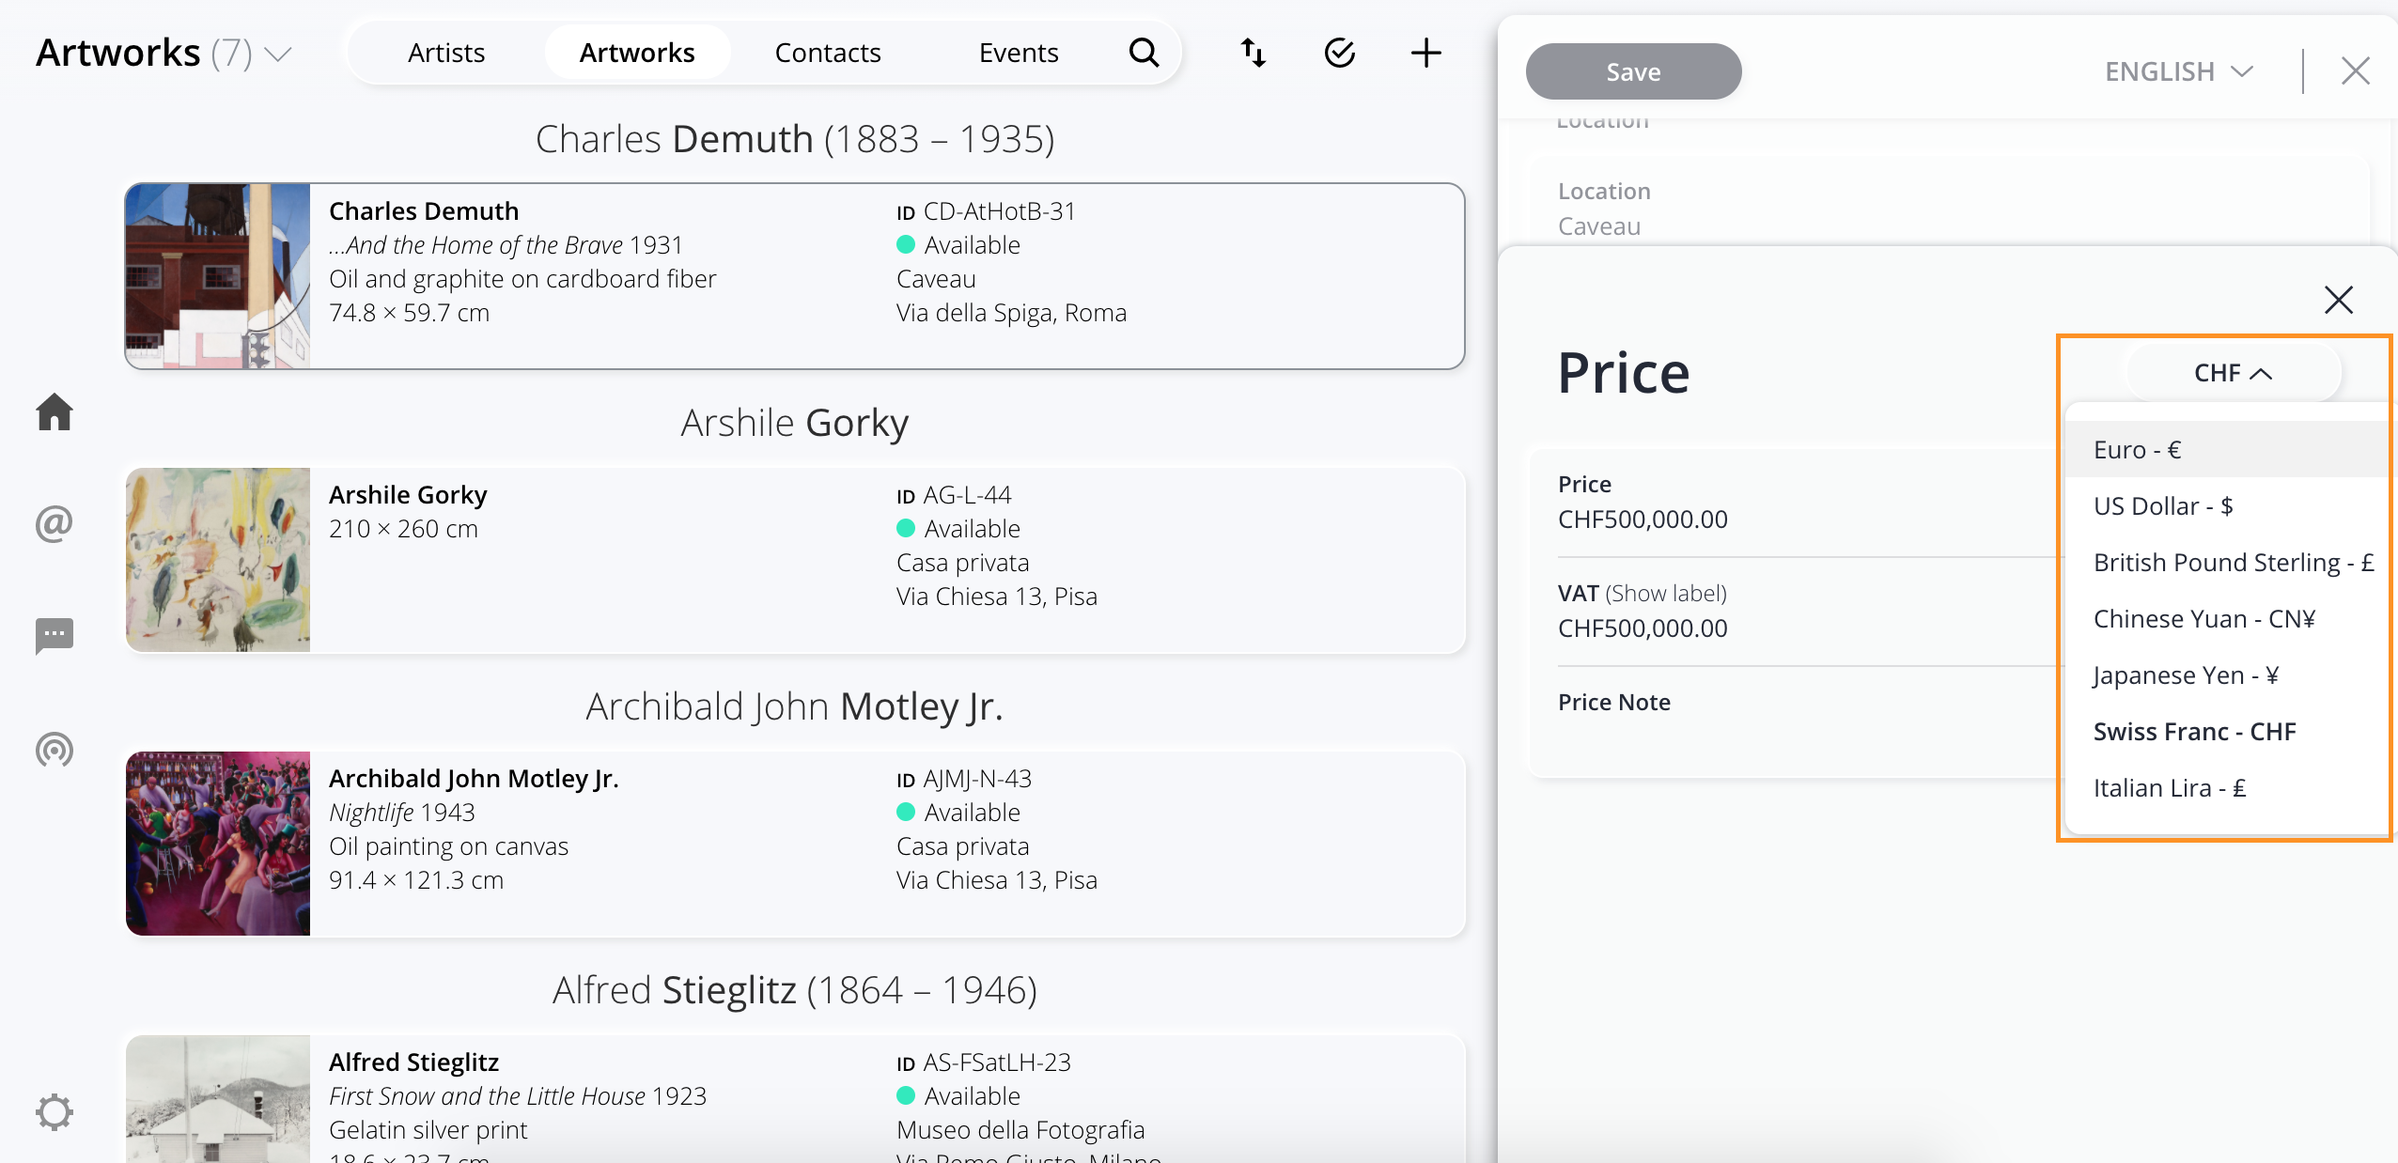Open the Contacts tab
This screenshot has height=1163, width=2398.
tap(828, 53)
